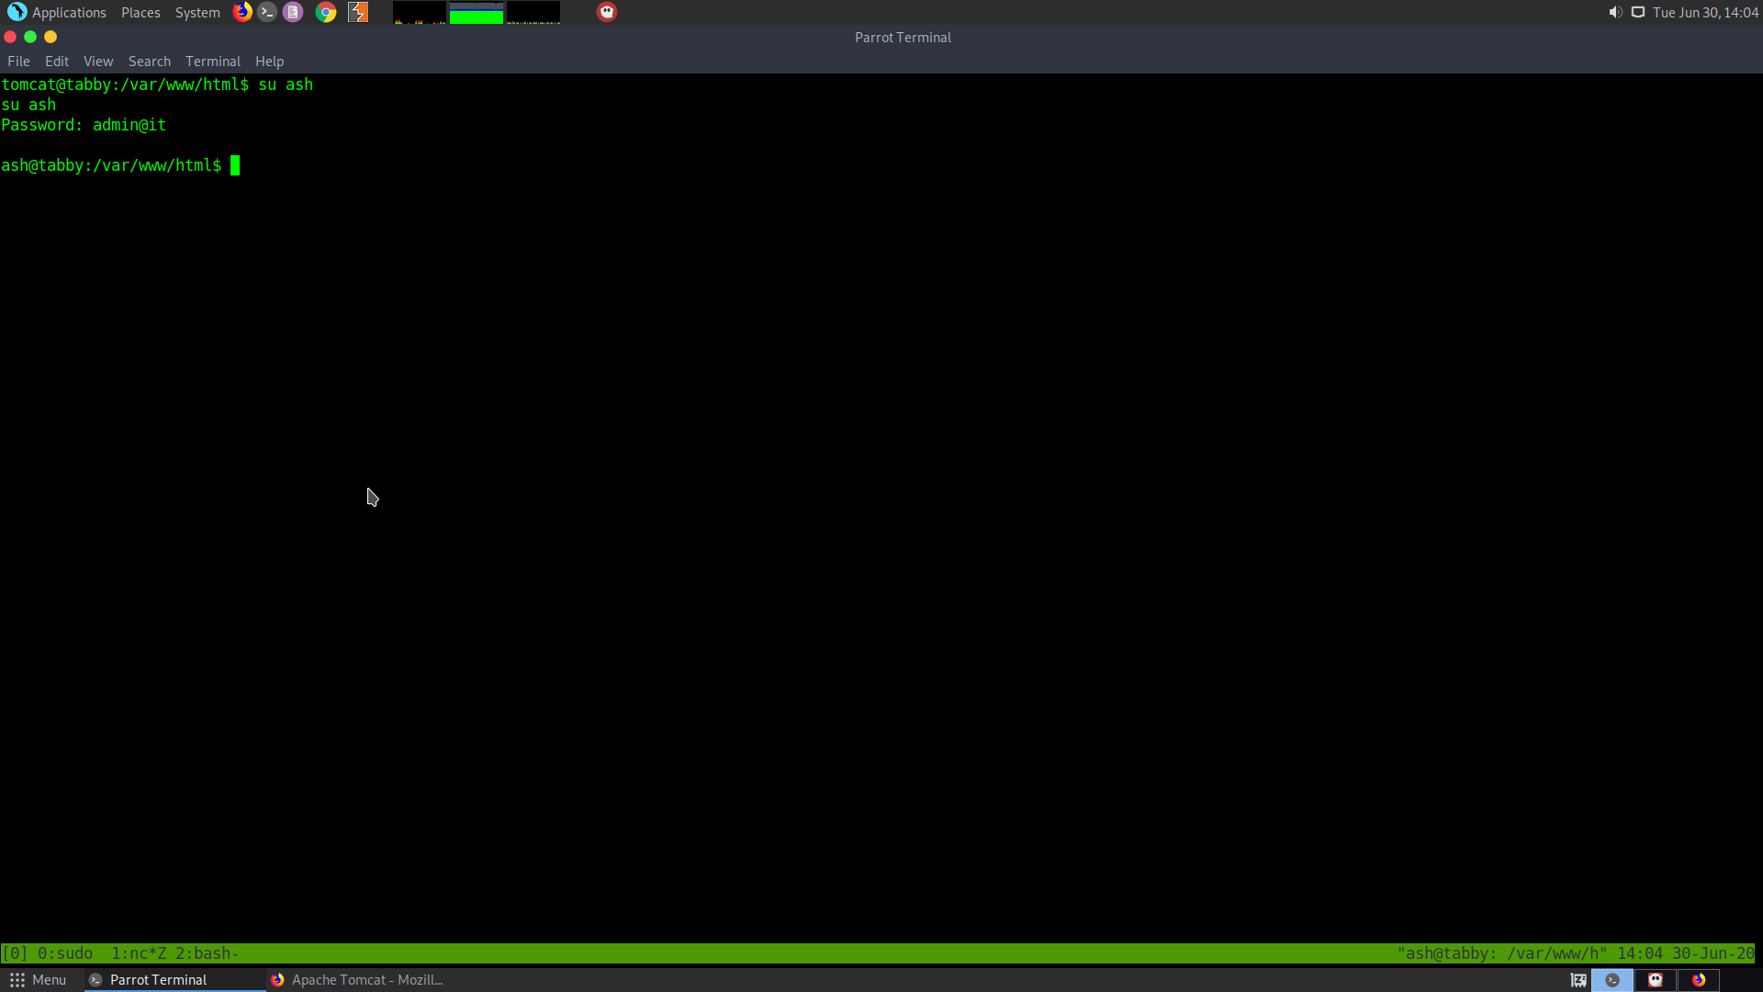The width and height of the screenshot is (1763, 992).
Task: Open the Terminal menu in menu bar
Action: coord(212,62)
